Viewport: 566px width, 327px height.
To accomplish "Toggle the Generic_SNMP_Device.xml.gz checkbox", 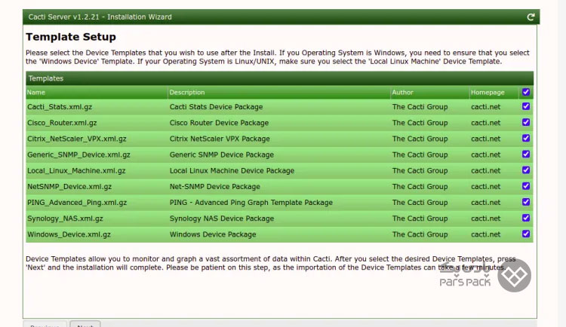I will click(526, 154).
